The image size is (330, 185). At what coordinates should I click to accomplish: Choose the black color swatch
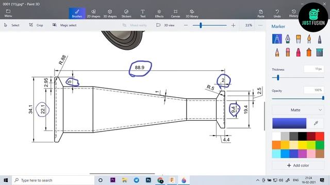pos(302,136)
